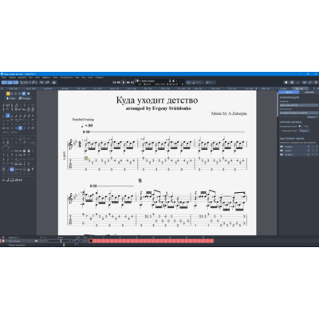
Task: Go to last bar using skip-to-end icon
Action: coord(132,82)
